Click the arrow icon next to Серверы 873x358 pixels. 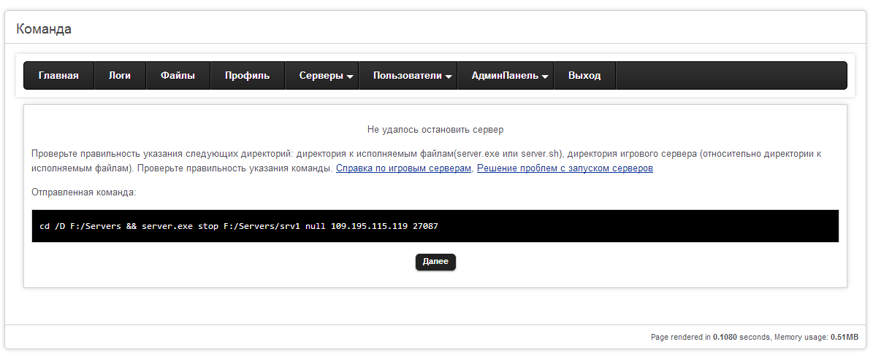click(x=350, y=77)
